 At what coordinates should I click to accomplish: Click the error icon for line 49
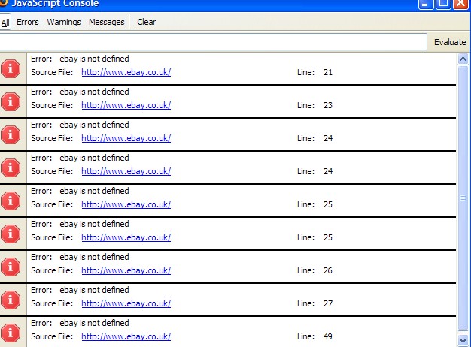11,332
